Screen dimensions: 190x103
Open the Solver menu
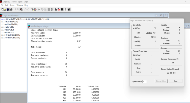click(12, 5)
